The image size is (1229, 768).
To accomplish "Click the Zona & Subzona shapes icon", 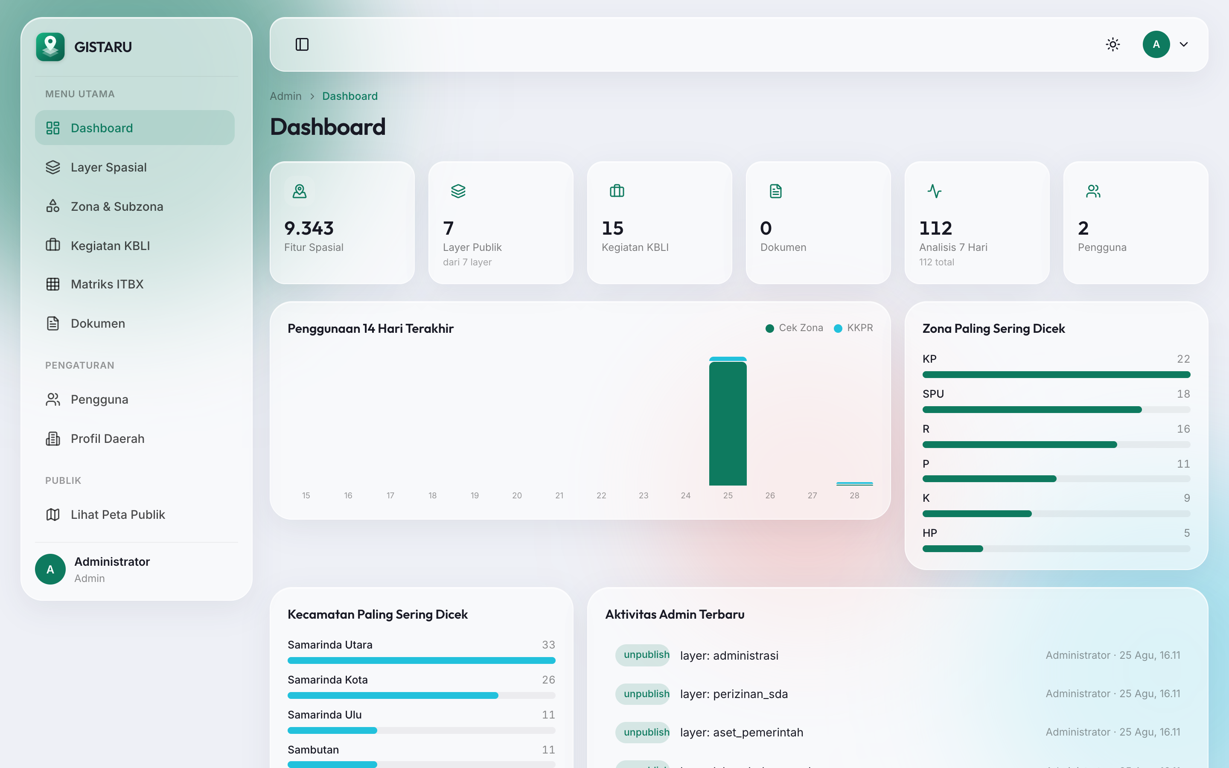I will 53,206.
